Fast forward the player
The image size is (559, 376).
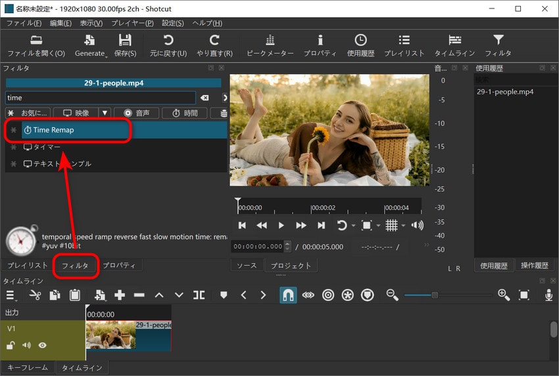click(301, 225)
